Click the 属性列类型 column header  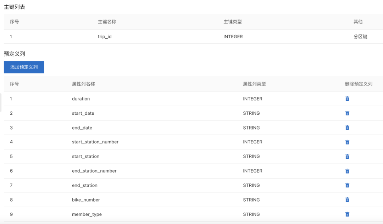[x=254, y=84]
